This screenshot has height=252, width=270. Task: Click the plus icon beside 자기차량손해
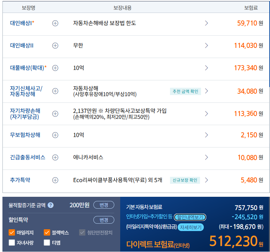[55, 114]
